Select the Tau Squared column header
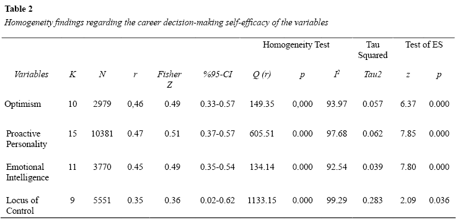 point(373,49)
